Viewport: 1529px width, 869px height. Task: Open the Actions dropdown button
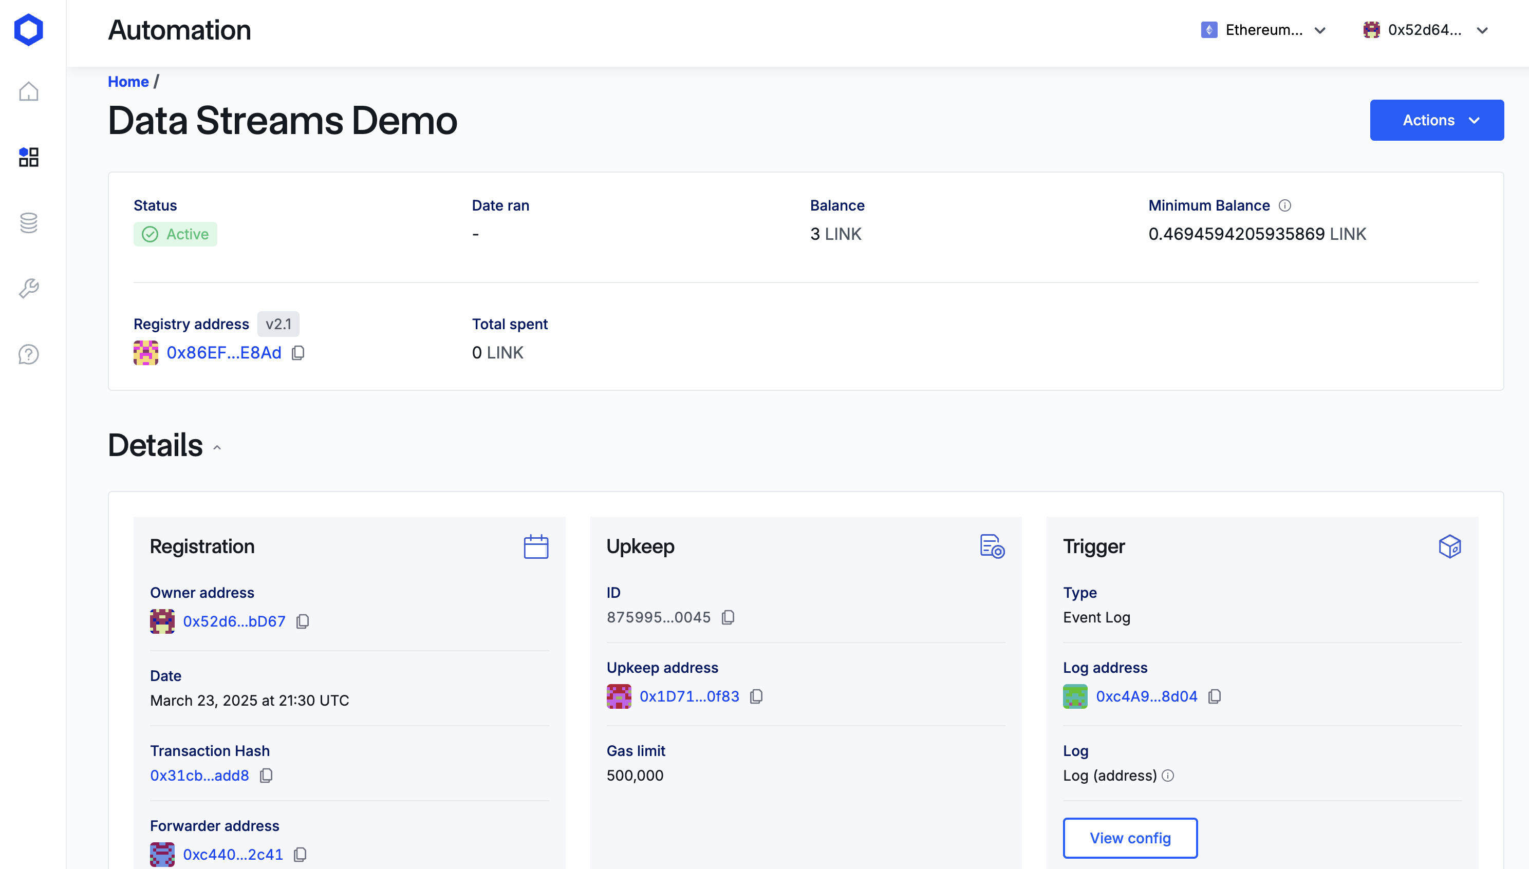(x=1436, y=120)
